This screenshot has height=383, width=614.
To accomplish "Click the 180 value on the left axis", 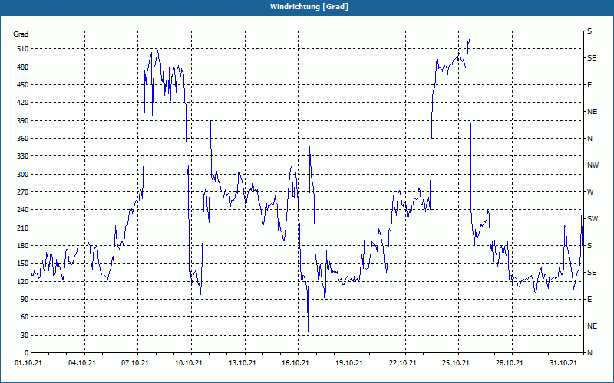I will [x=24, y=246].
